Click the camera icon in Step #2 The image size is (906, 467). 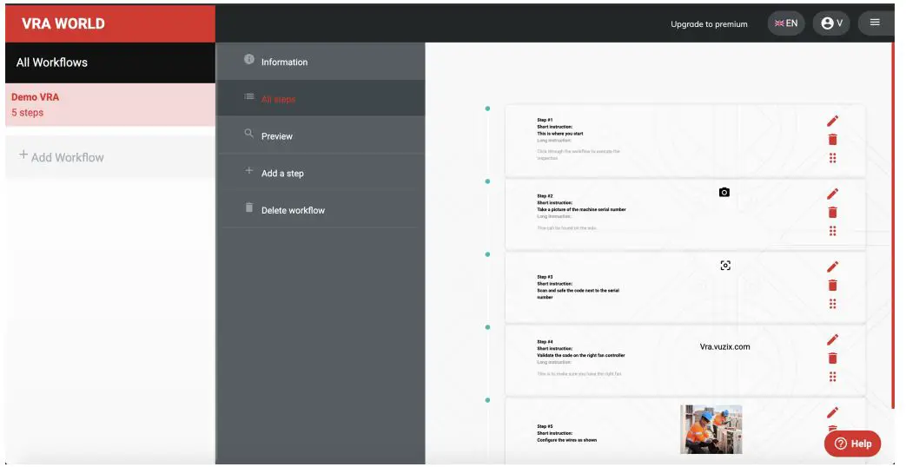click(724, 192)
